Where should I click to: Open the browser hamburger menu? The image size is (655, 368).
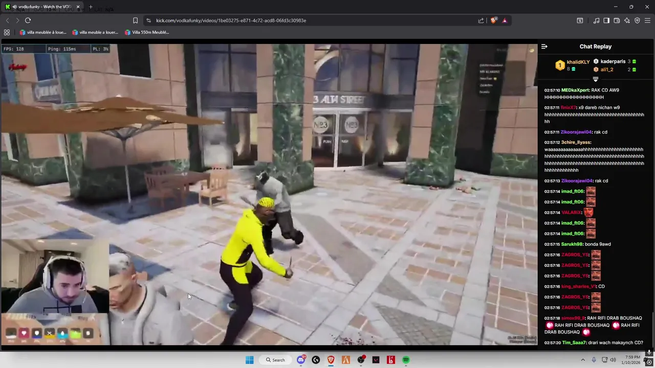(x=648, y=20)
